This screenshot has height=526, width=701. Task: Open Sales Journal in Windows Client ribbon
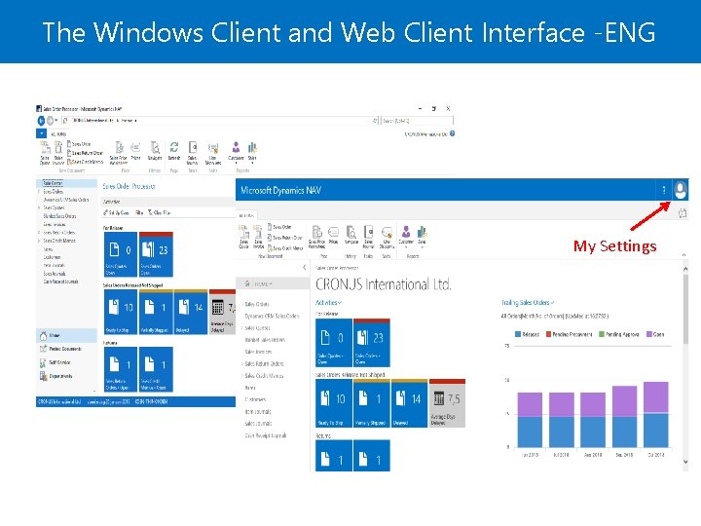[x=192, y=153]
